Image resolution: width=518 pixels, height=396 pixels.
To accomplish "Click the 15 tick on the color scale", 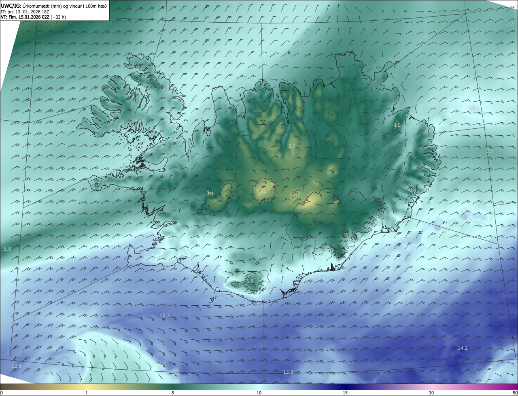I will 345,393.
